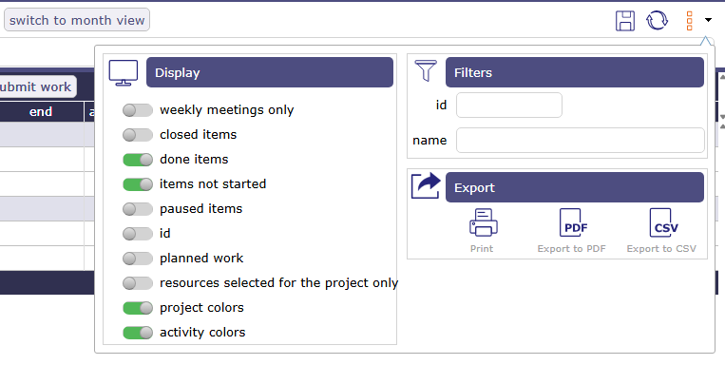Disable the project colors toggle
Image resolution: width=725 pixels, height=365 pixels.
(138, 308)
